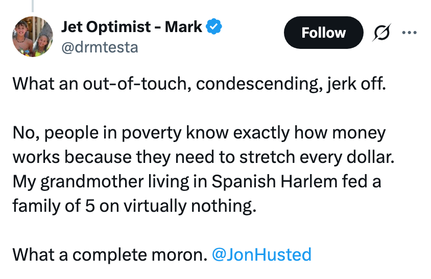Click the thread connector line above the avatar
Image resolution: width=431 pixels, height=279 pixels.
click(33, 6)
